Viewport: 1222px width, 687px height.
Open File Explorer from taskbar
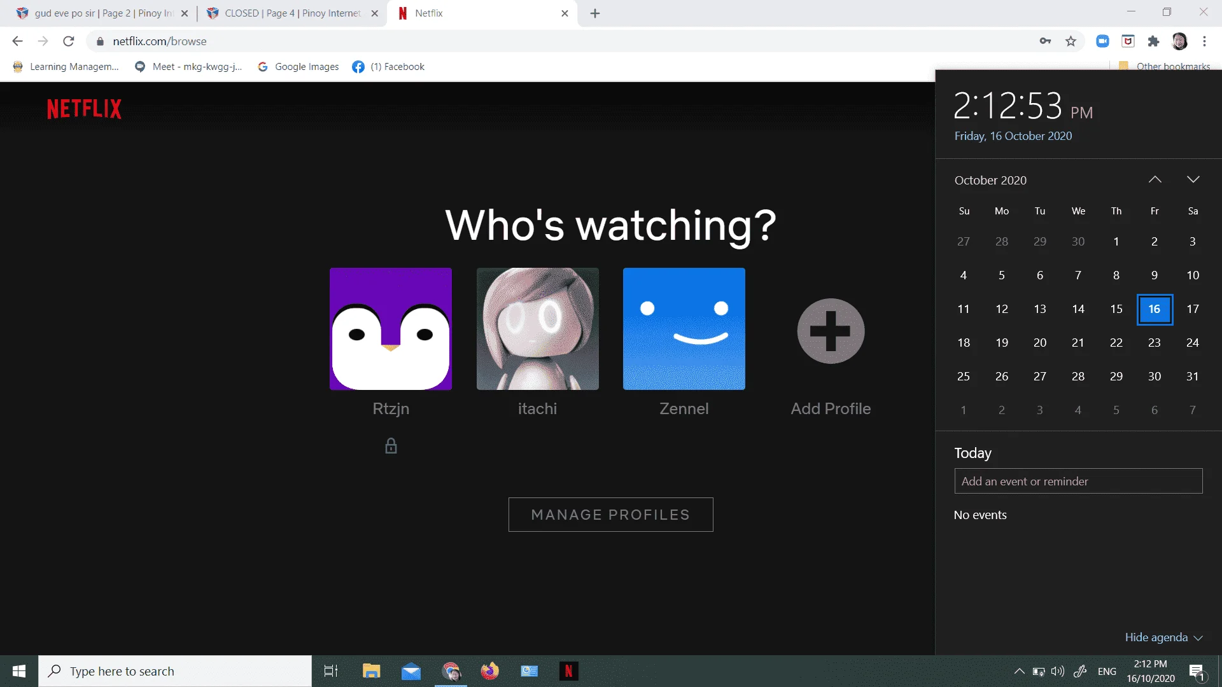click(371, 671)
